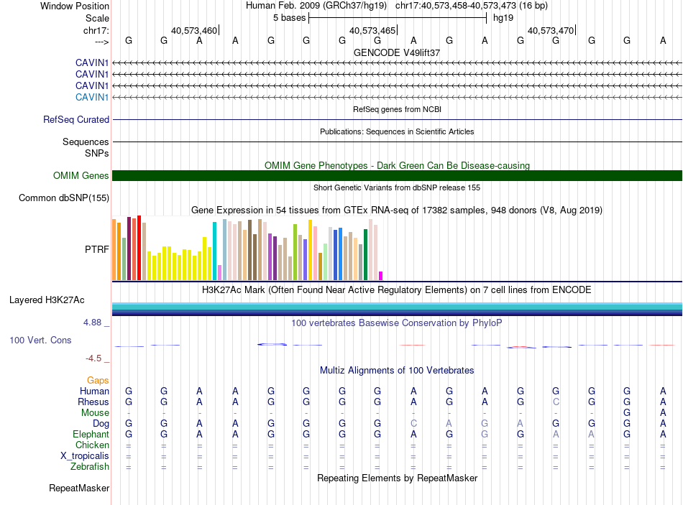Click the Multiz Alignments of 100 Vertebrates title

click(397, 371)
